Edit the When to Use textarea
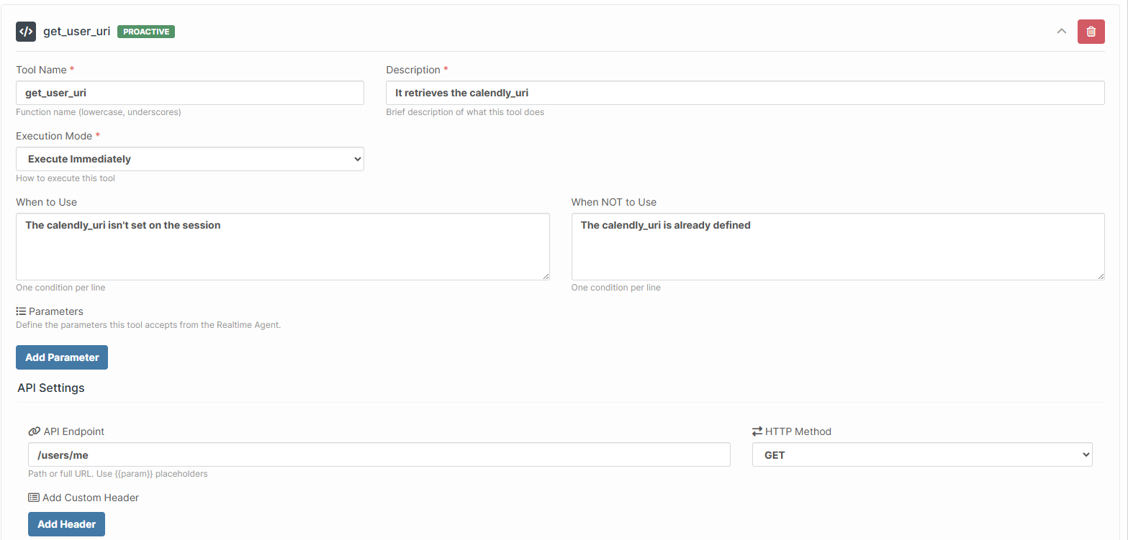 coord(282,247)
